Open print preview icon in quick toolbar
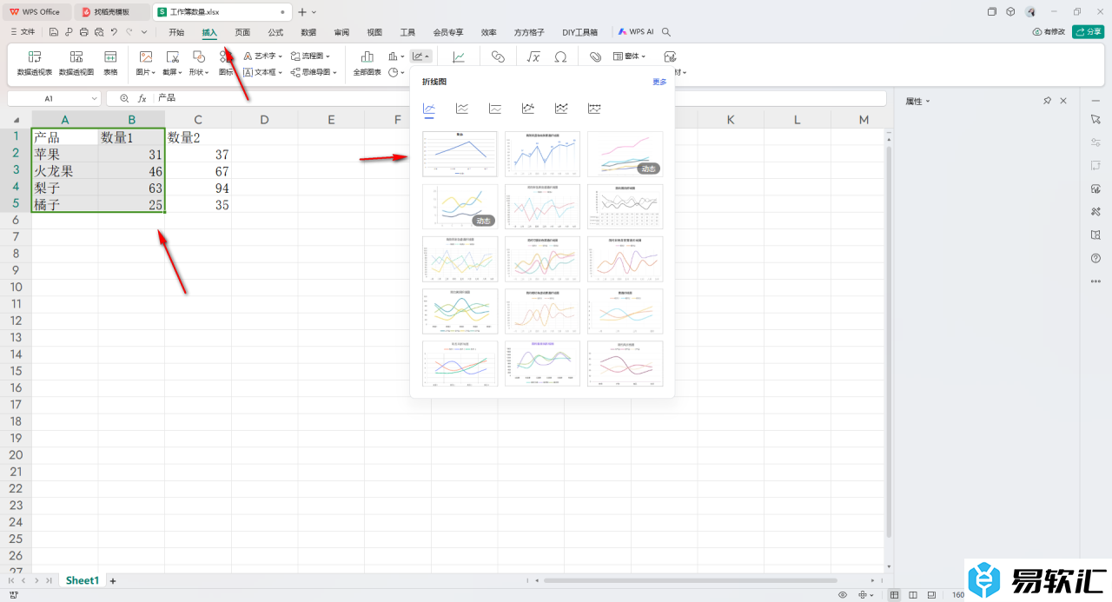Image resolution: width=1112 pixels, height=602 pixels. (x=99, y=31)
